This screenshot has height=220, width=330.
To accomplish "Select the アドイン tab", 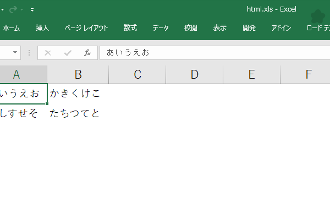I will pyautogui.click(x=281, y=28).
